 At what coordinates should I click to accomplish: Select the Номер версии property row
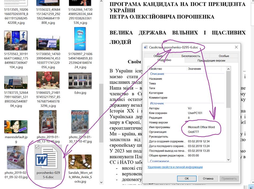(187, 122)
